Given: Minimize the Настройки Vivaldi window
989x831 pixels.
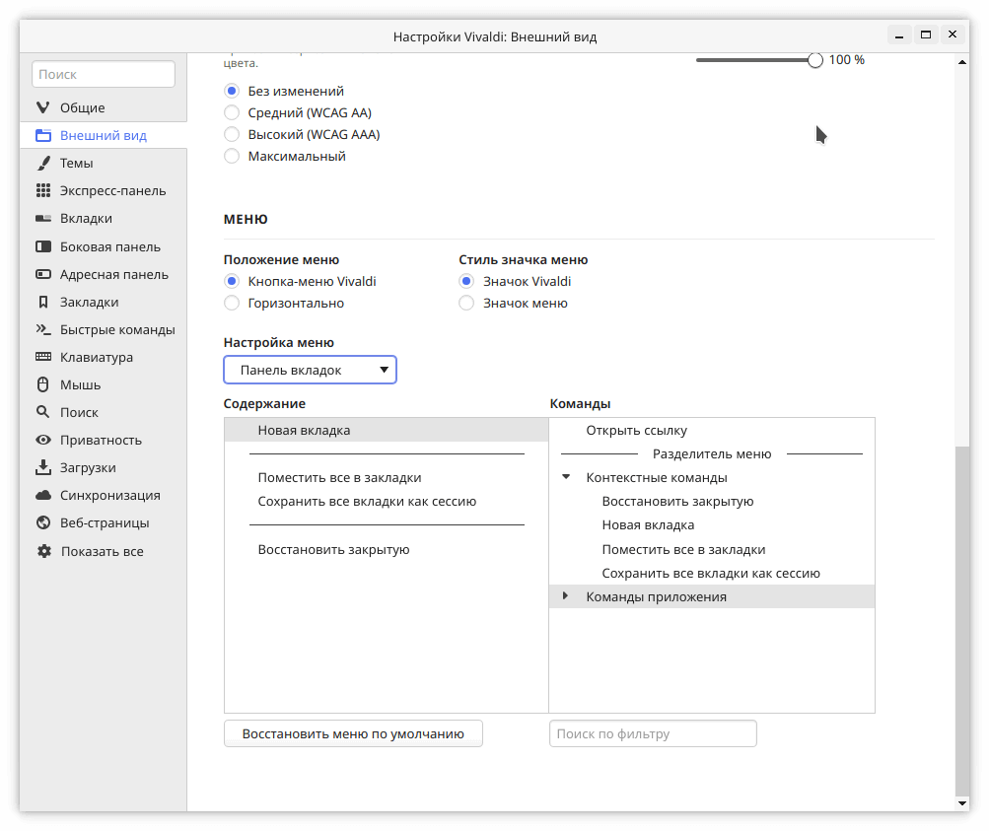Looking at the screenshot, I should pyautogui.click(x=899, y=35).
